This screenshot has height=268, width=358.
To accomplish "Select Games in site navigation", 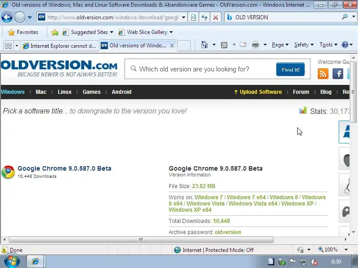I will [x=92, y=92].
